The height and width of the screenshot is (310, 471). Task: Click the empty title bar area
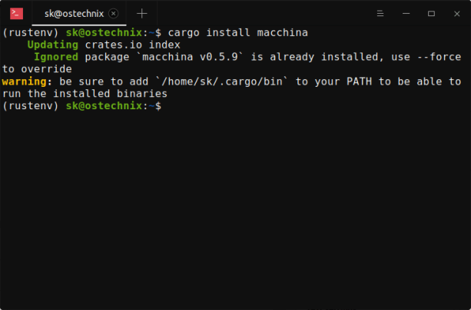point(261,14)
